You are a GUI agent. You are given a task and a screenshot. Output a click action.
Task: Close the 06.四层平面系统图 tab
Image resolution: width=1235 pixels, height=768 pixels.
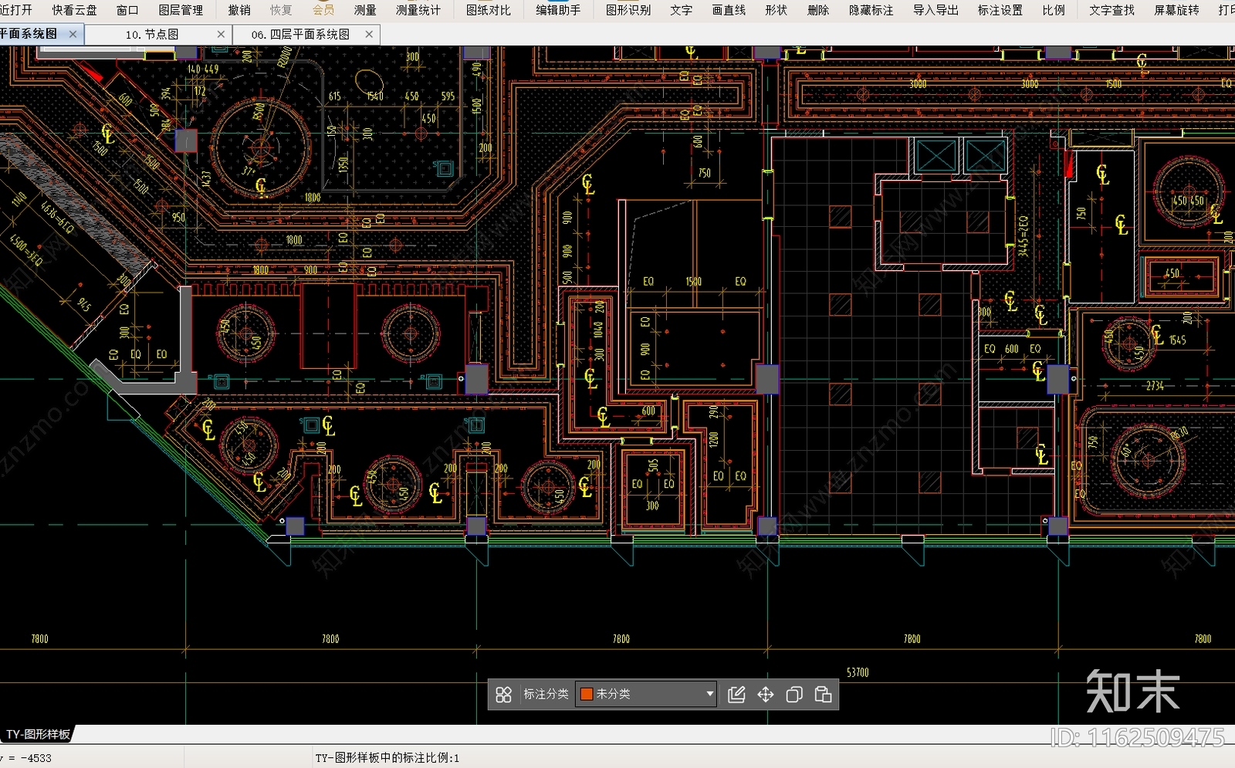pyautogui.click(x=369, y=35)
